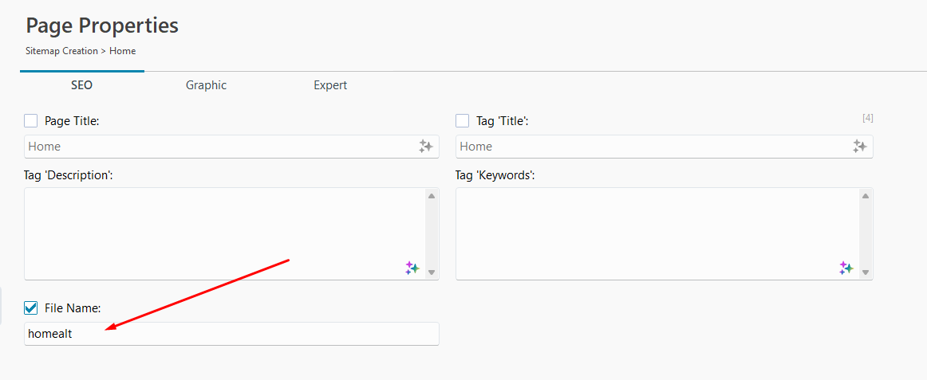Check the Tag 'Title' checkbox
The height and width of the screenshot is (380, 927).
(x=463, y=121)
